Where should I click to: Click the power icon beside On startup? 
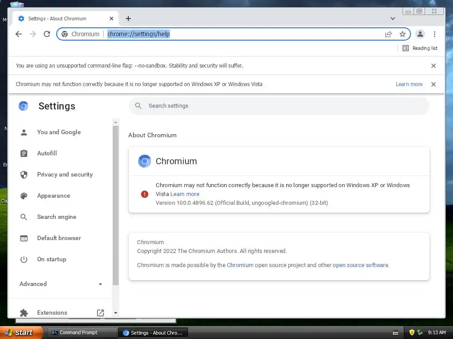pyautogui.click(x=24, y=260)
